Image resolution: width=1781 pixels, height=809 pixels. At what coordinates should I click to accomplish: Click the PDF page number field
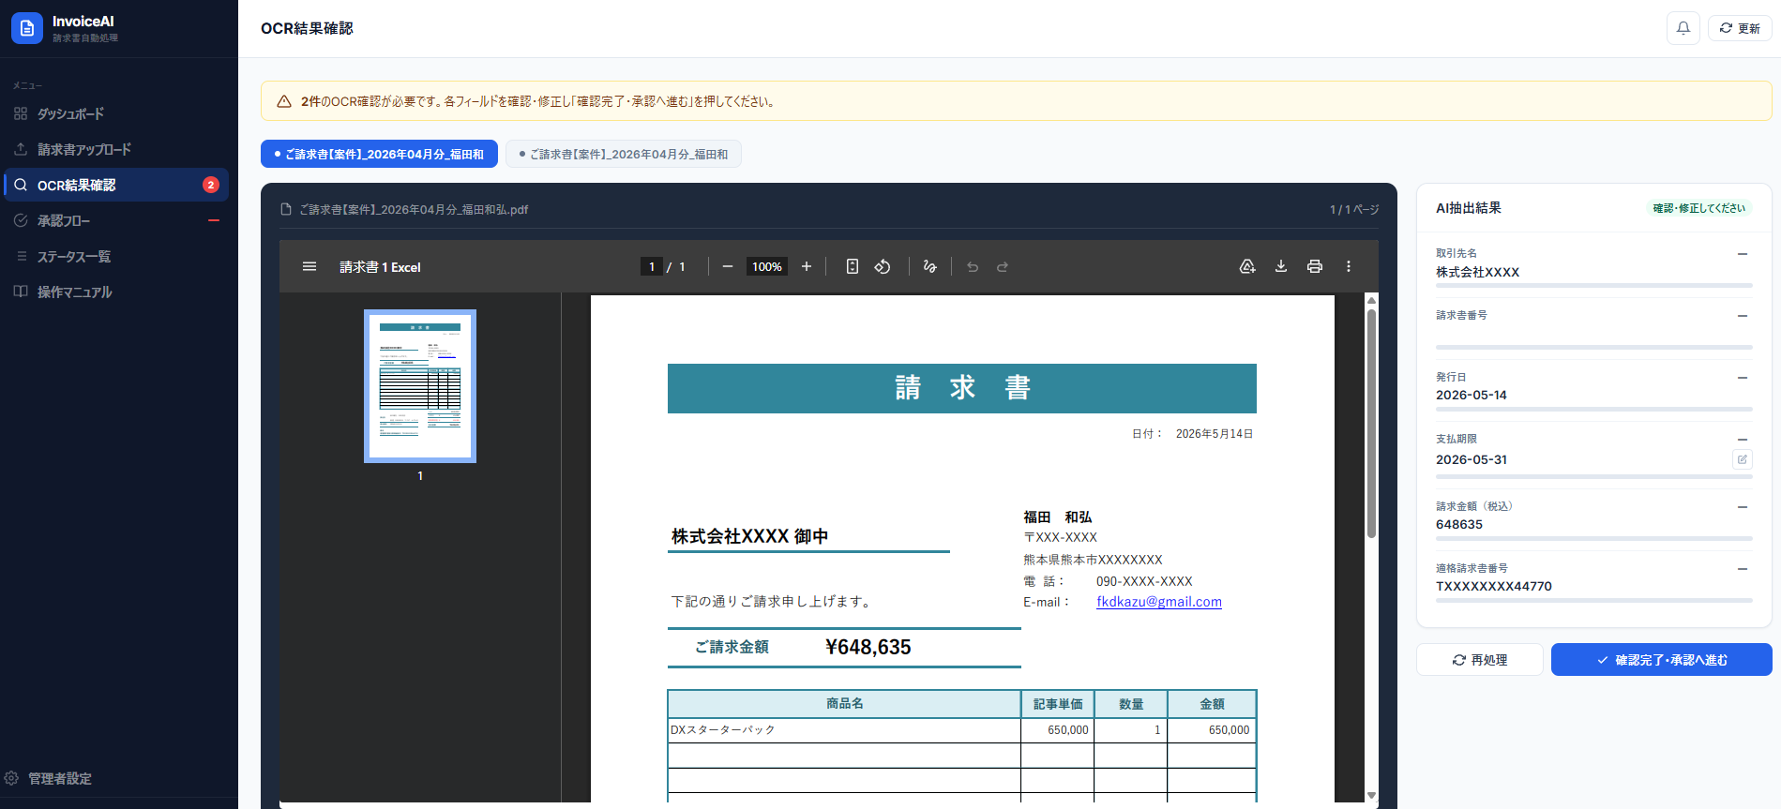coord(652,266)
